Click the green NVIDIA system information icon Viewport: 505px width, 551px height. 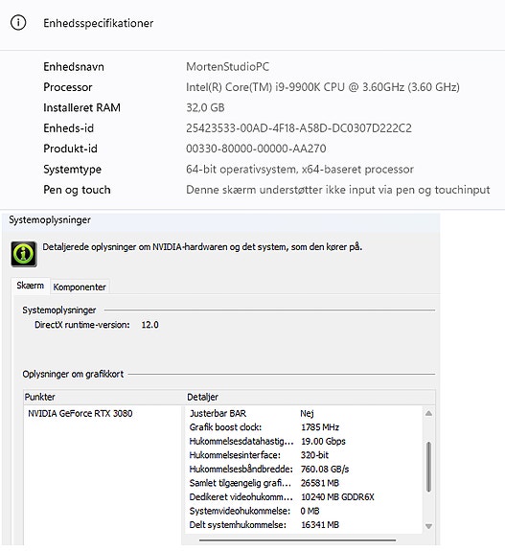click(24, 254)
